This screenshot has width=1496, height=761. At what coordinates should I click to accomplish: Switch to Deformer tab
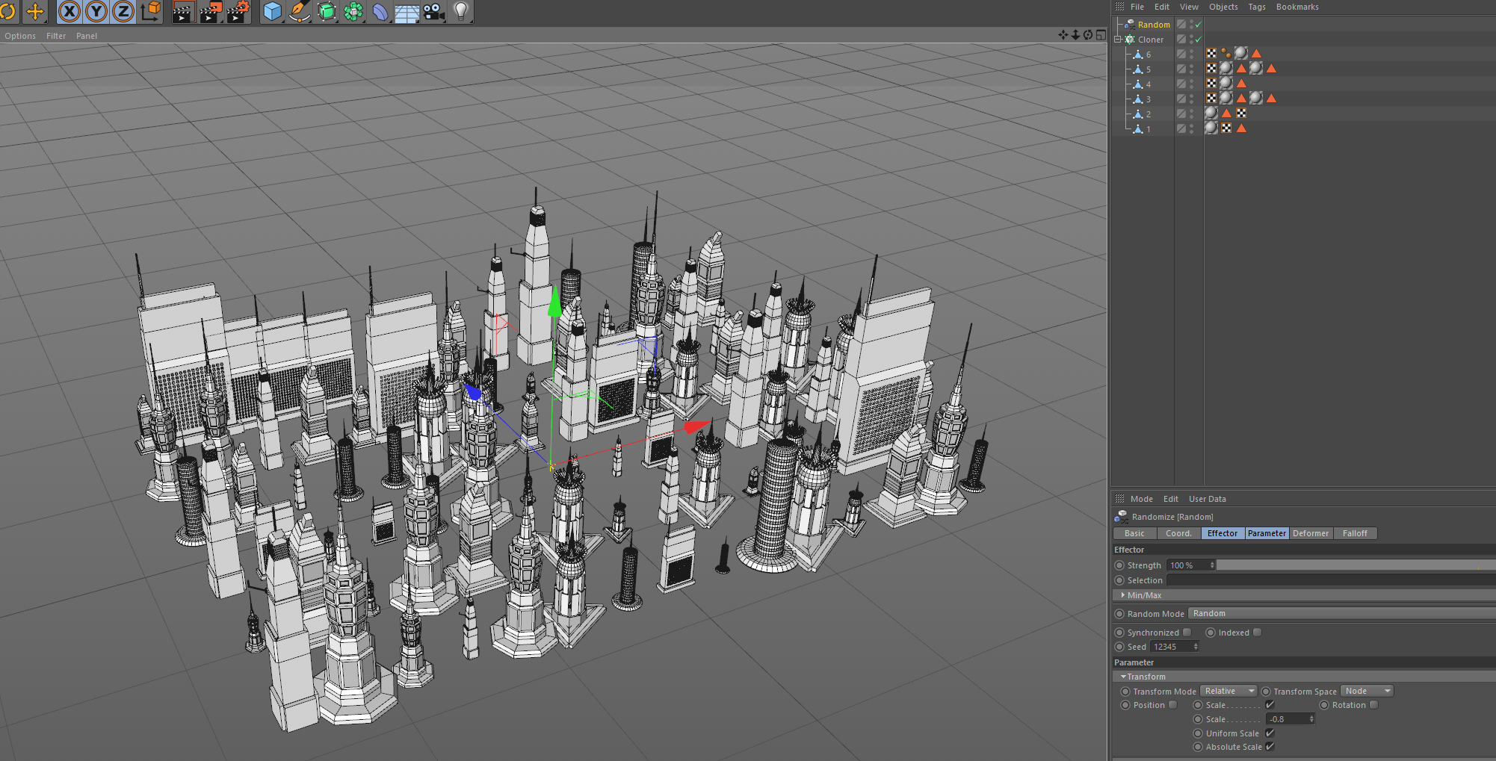[x=1311, y=533]
